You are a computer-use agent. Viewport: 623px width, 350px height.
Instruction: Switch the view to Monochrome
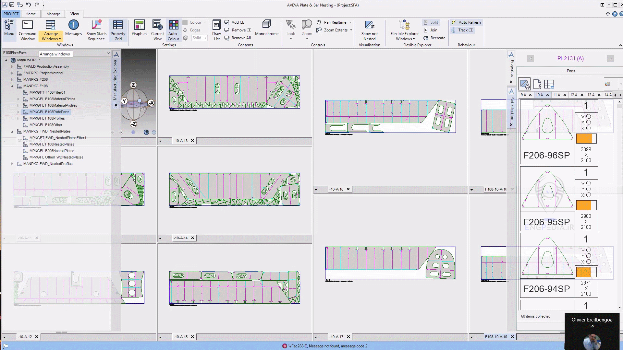267,29
